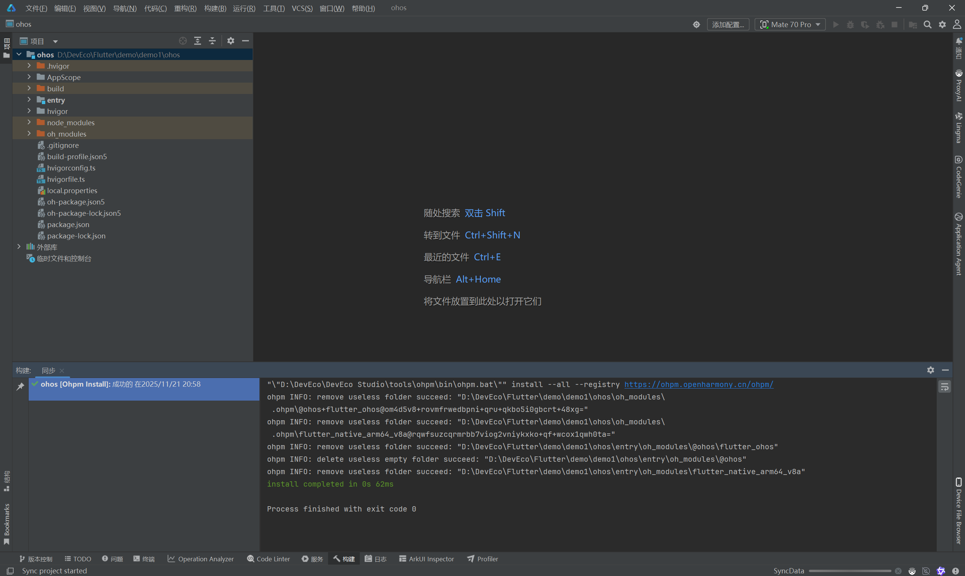Toggle tool window bars at bottom-left corner
The width and height of the screenshot is (965, 576).
point(10,571)
